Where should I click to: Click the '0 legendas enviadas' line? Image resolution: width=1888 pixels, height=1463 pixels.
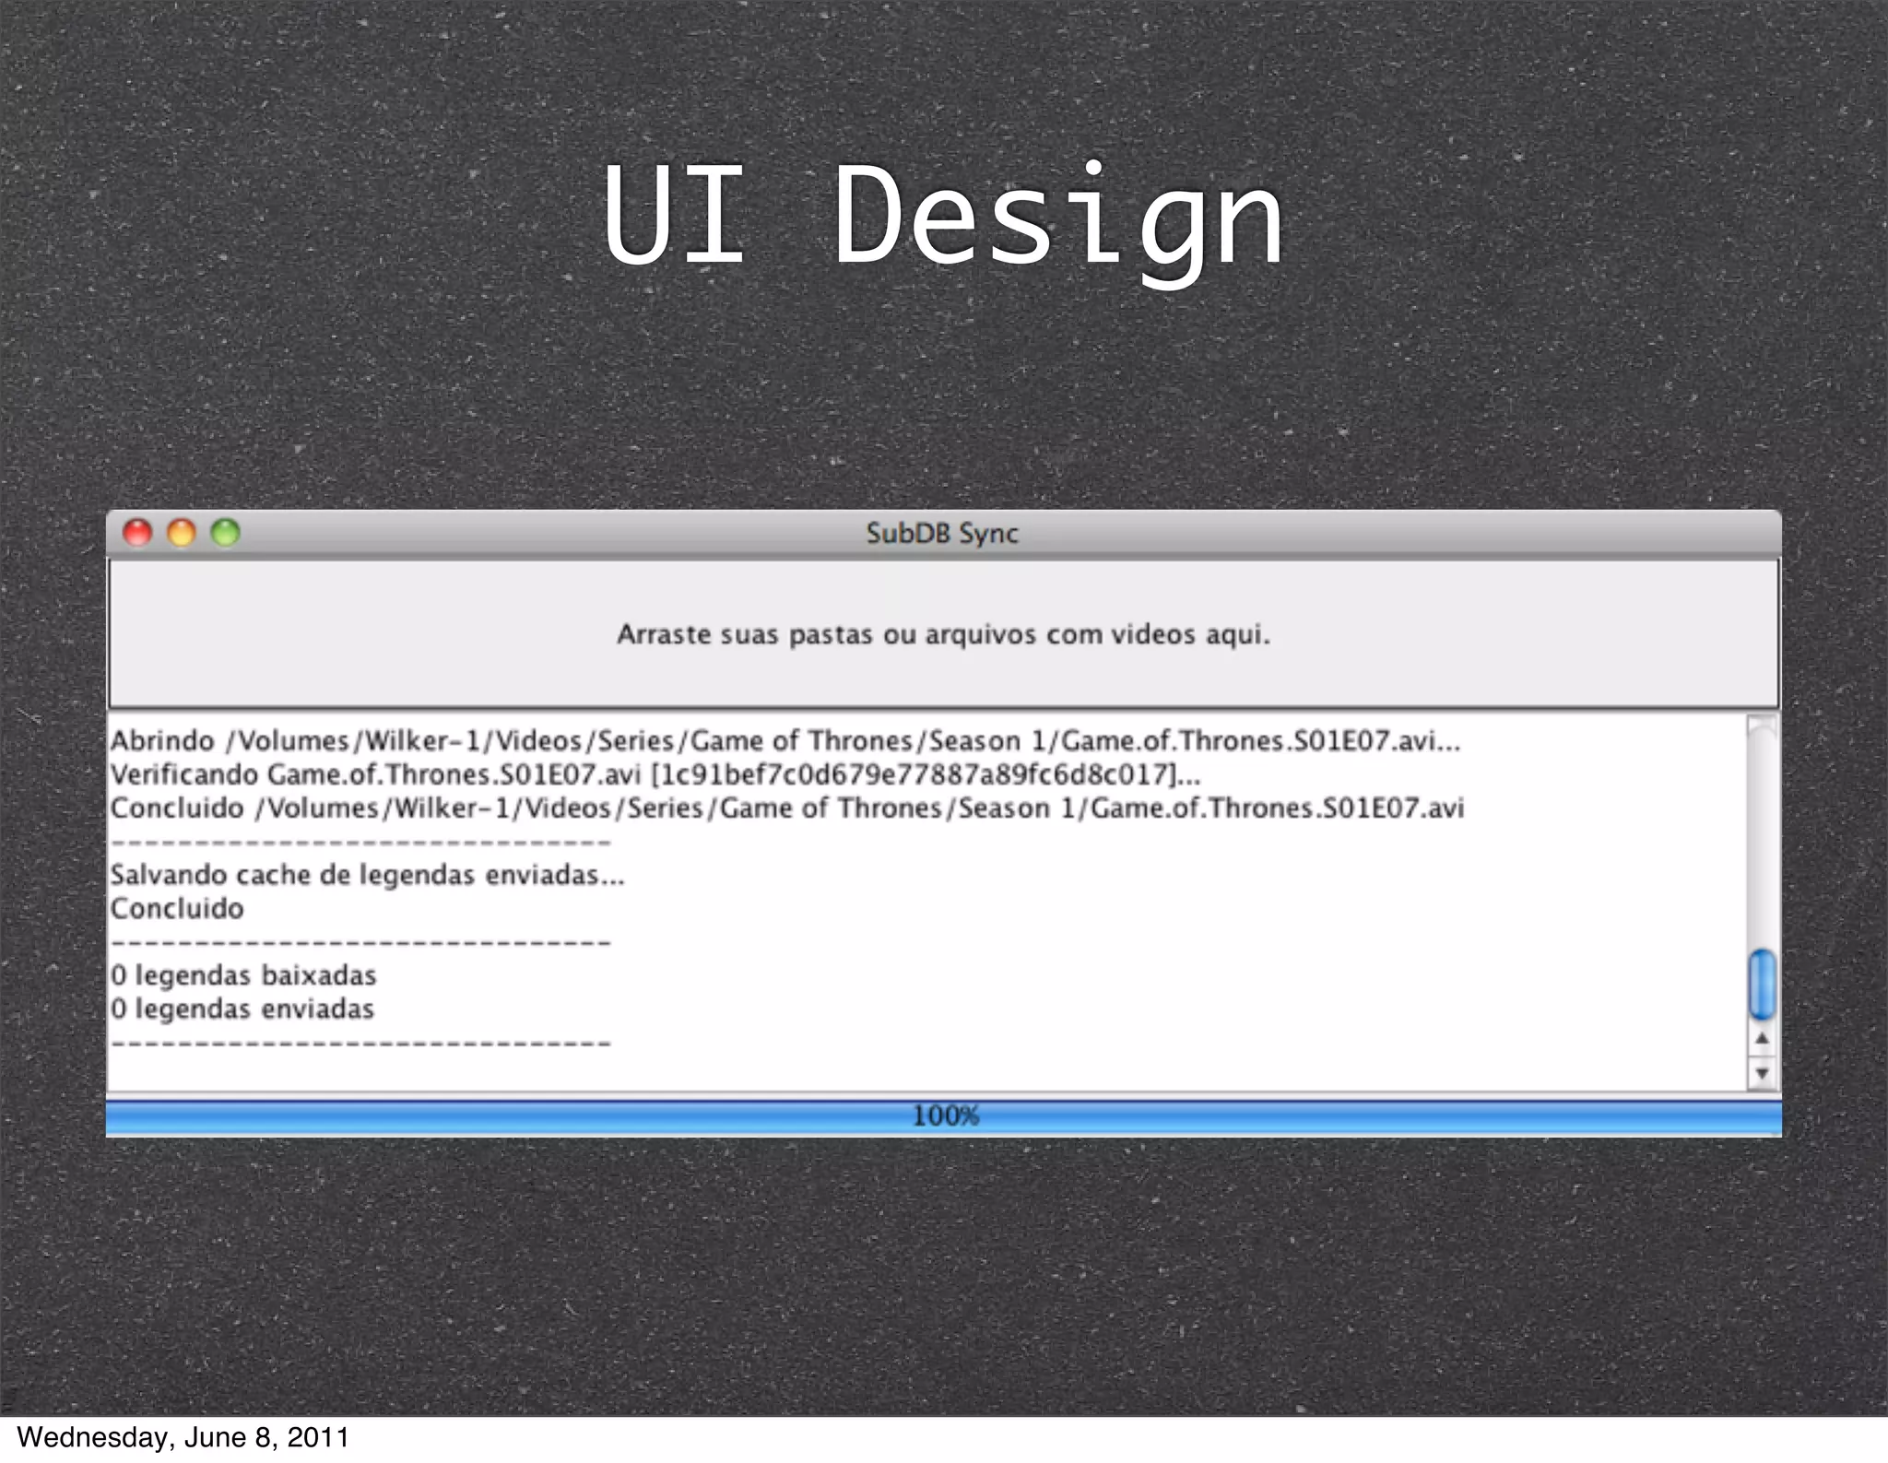tap(242, 1009)
